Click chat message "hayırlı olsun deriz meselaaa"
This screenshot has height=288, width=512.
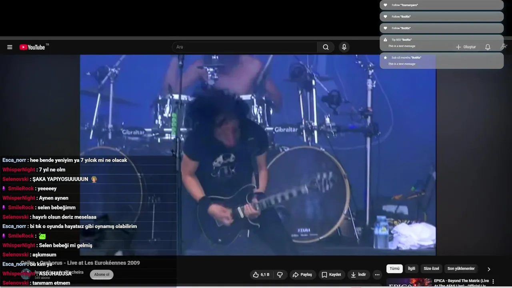click(64, 217)
